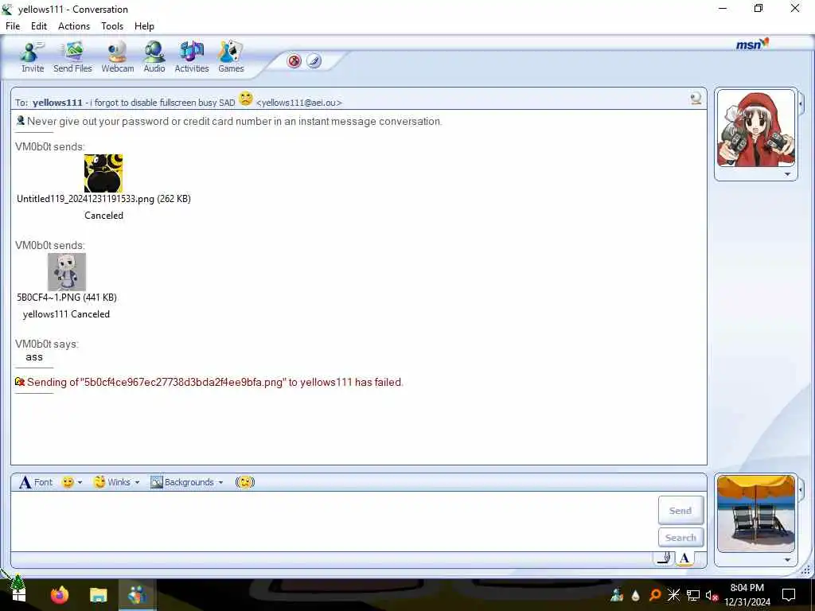This screenshot has height=611, width=815.
Task: Open the taskbar clock and date
Action: tap(747, 595)
